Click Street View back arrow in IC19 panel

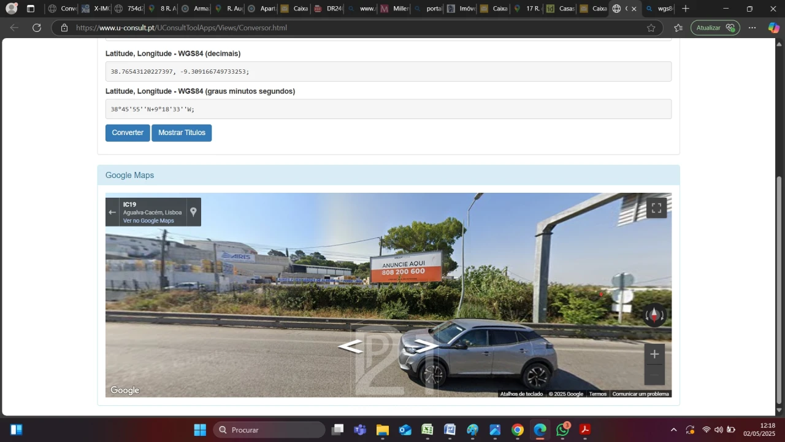112,212
